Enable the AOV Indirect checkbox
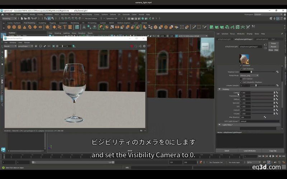 [241, 79]
